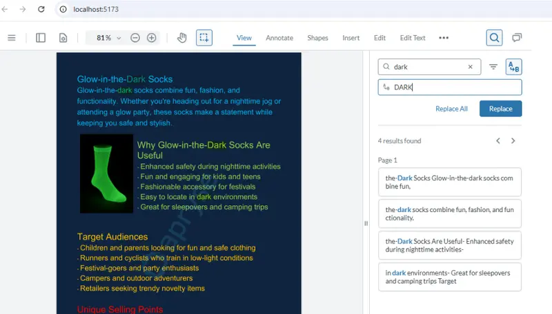Switch to the Annotate tab
The image size is (552, 314).
point(279,38)
